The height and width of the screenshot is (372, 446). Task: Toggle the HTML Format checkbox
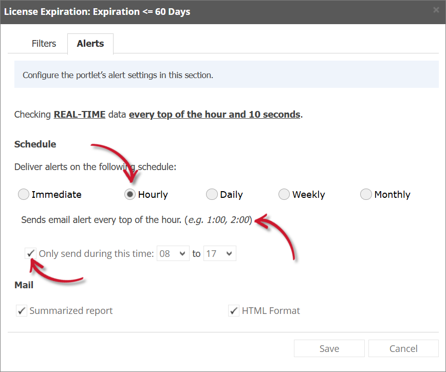[x=234, y=310]
